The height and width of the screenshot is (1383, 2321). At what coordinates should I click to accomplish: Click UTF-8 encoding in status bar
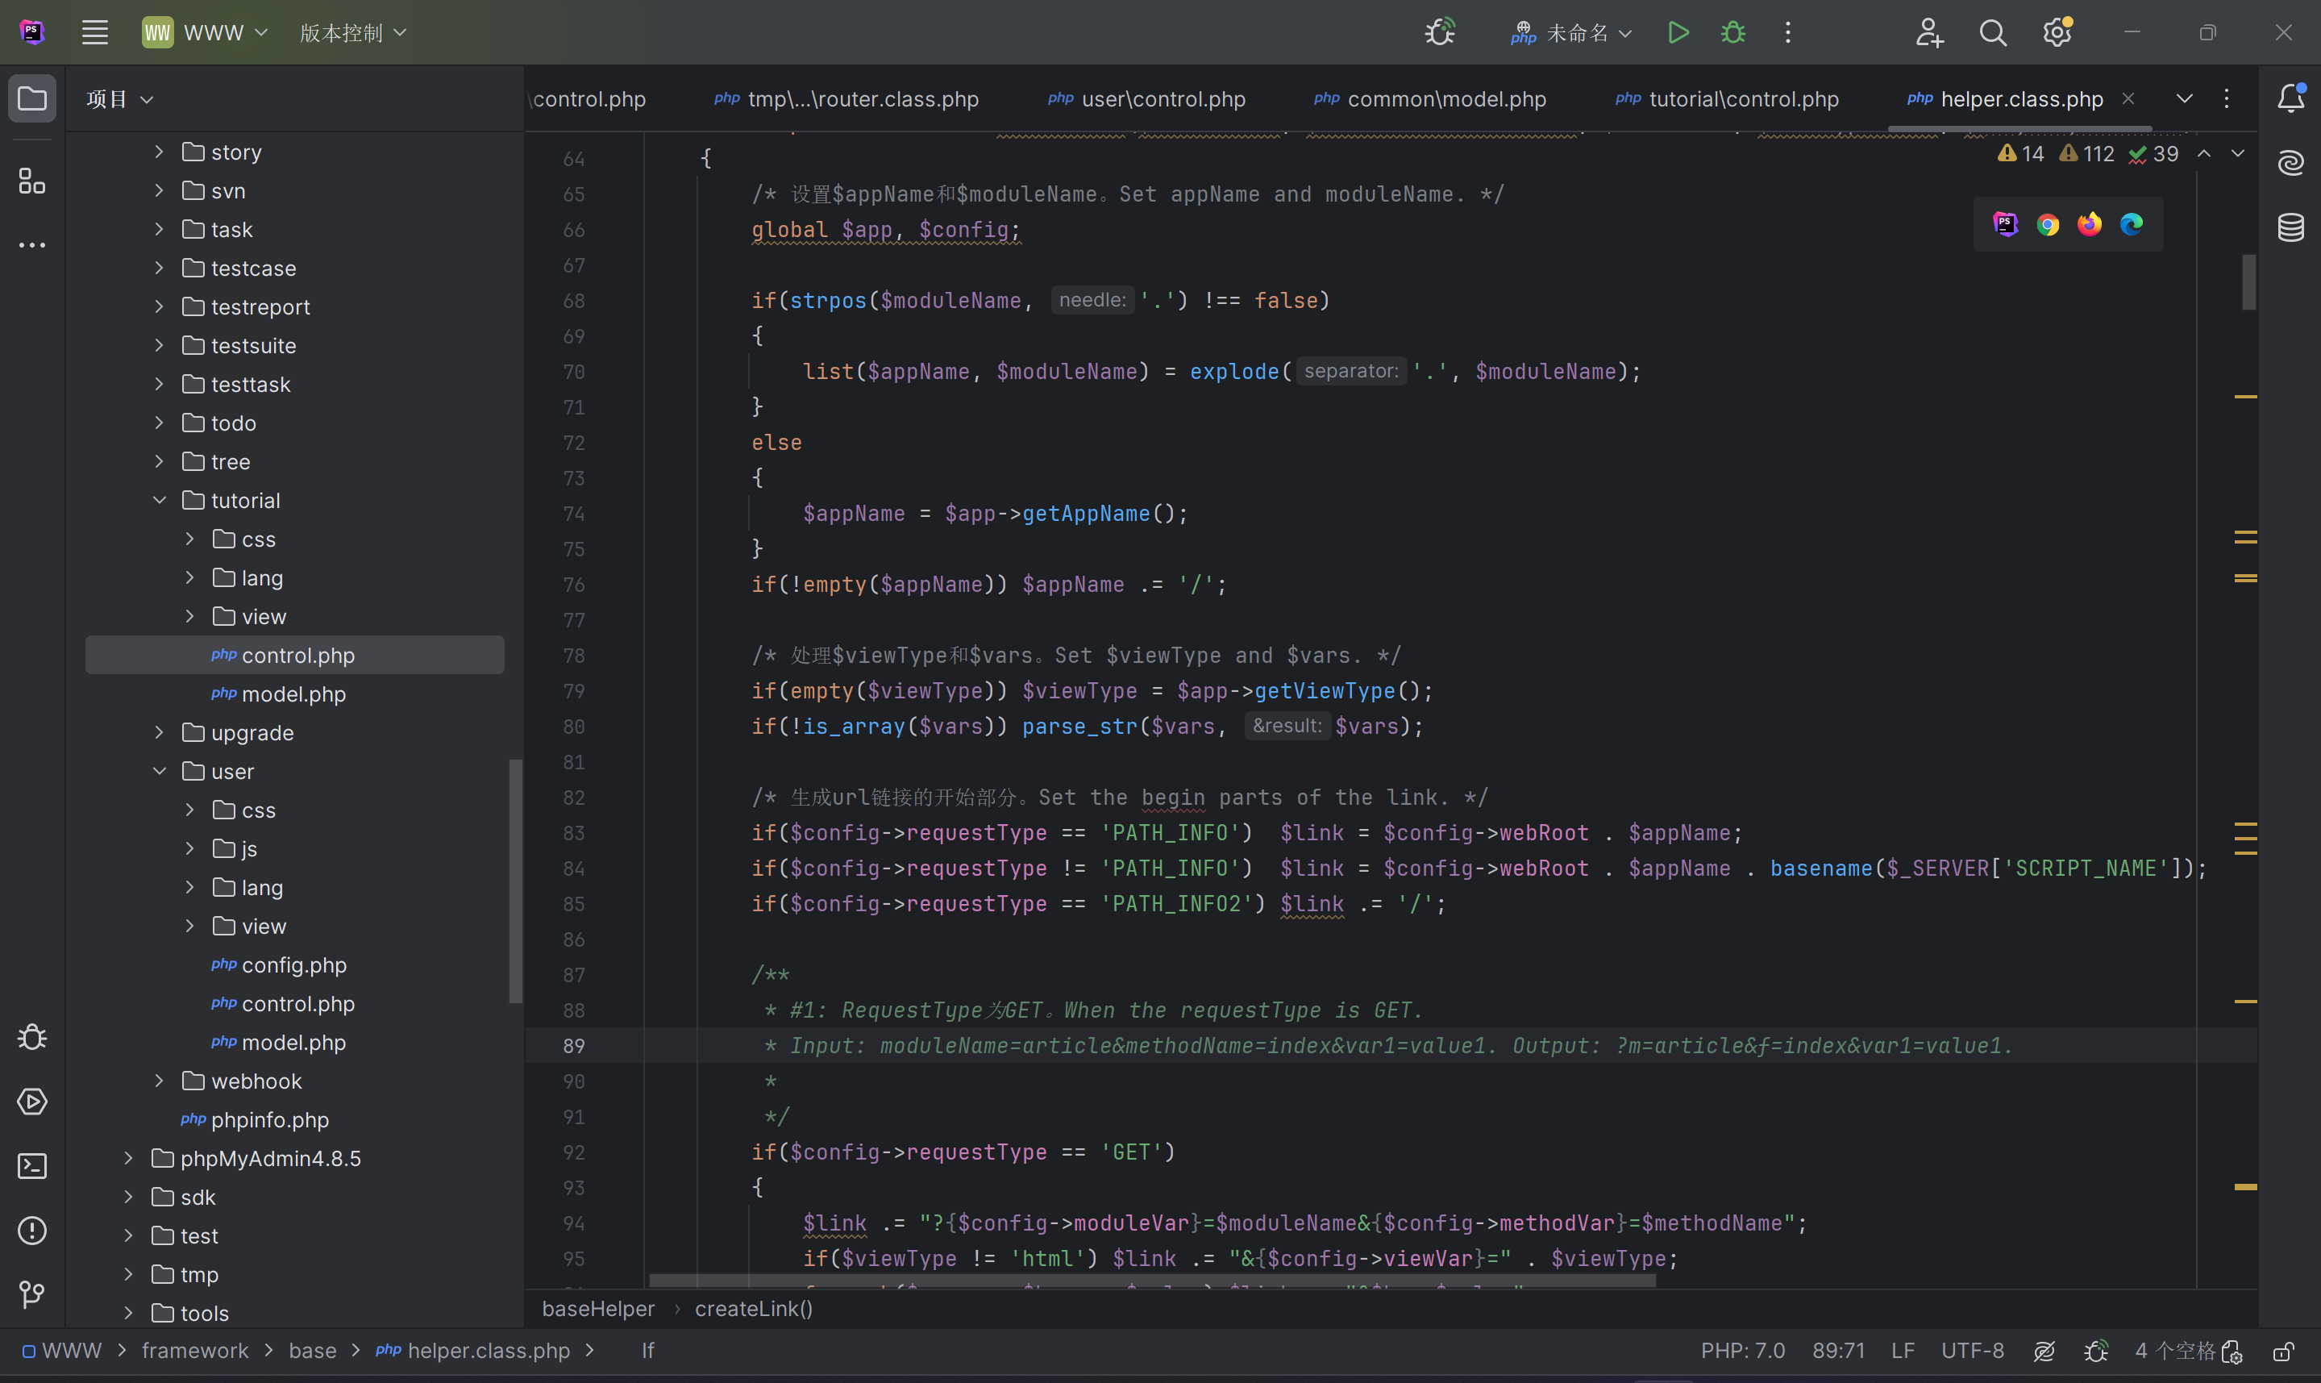1972,1352
